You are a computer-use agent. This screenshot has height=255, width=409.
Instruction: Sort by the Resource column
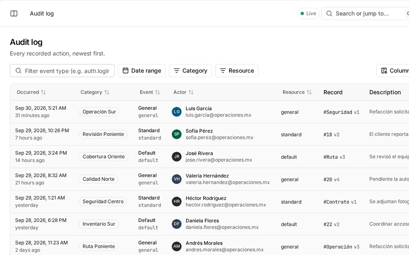297,92
